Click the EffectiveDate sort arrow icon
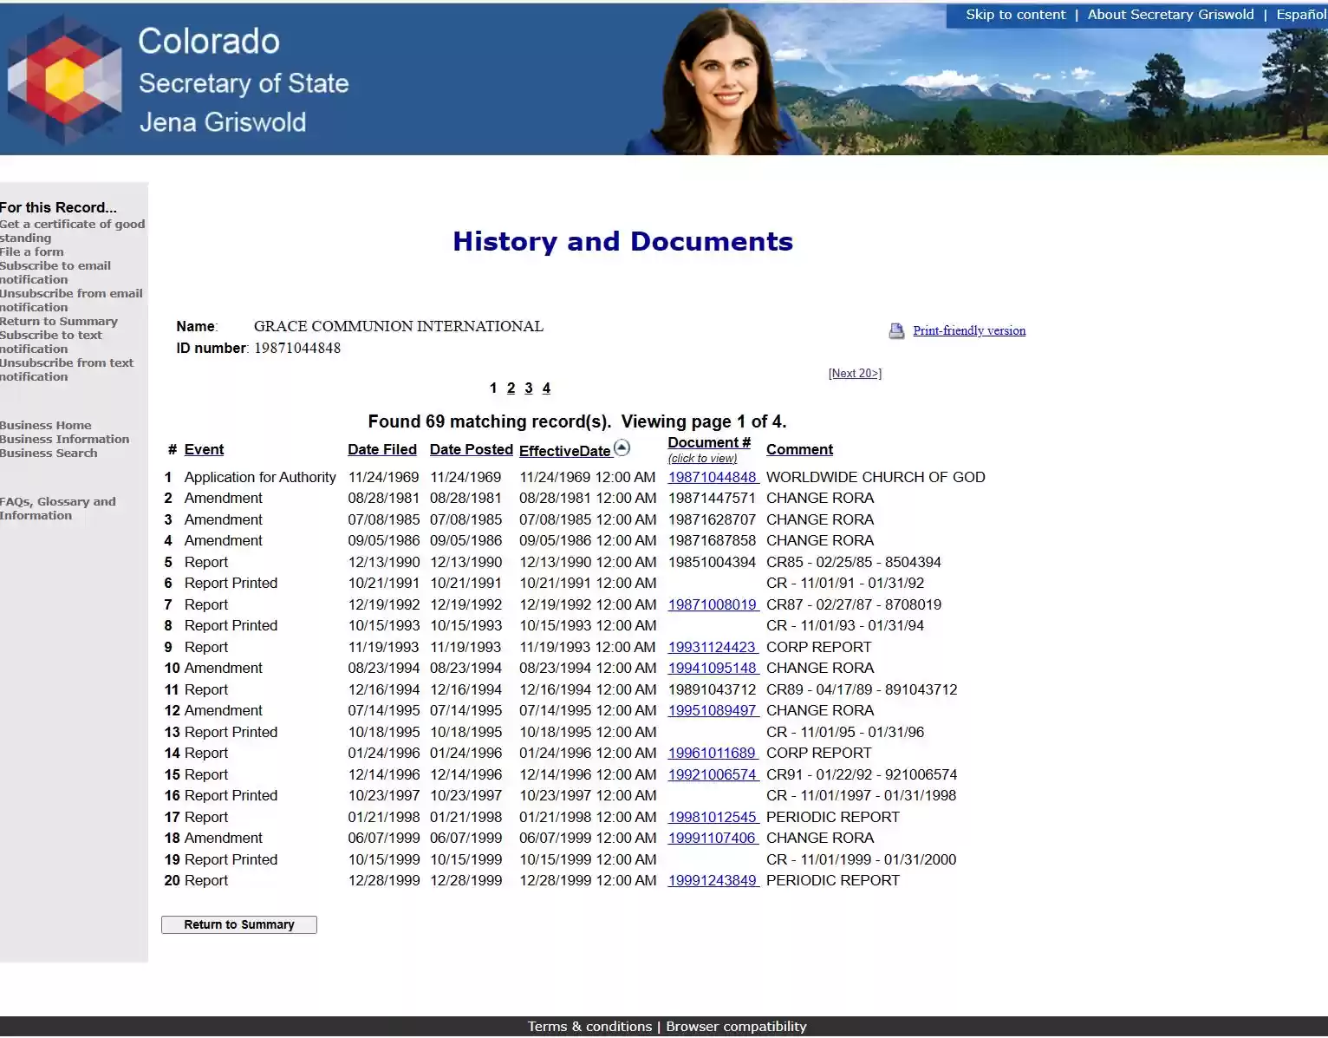 click(x=622, y=447)
